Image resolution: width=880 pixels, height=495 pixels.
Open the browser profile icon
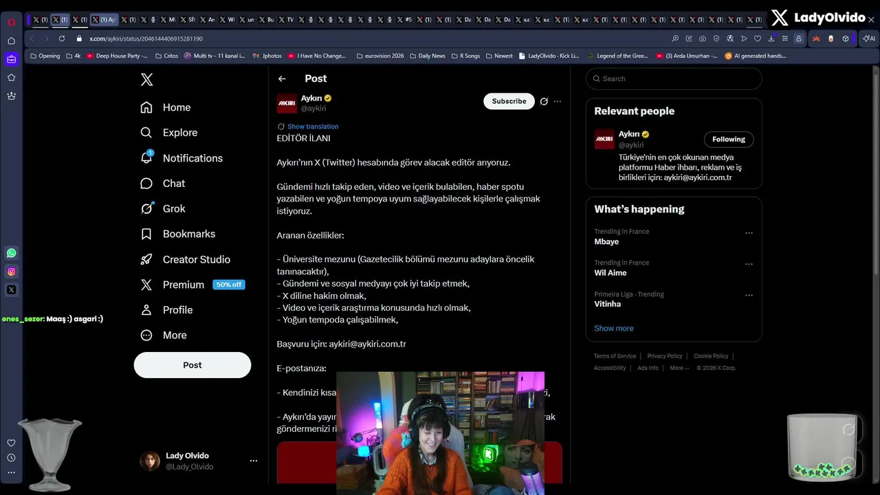pos(799,38)
